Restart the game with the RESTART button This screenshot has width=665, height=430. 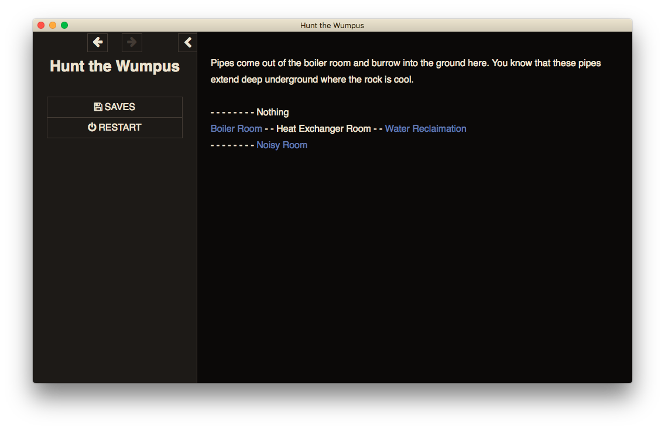click(115, 128)
